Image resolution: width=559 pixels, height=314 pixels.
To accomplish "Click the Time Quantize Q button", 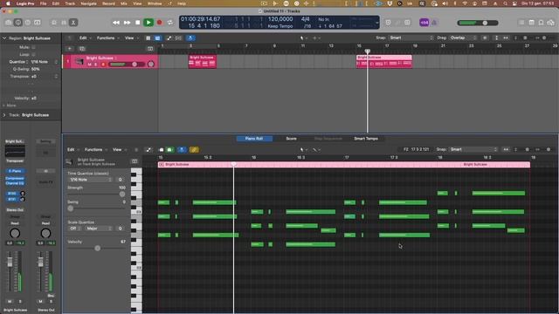I will (x=121, y=180).
